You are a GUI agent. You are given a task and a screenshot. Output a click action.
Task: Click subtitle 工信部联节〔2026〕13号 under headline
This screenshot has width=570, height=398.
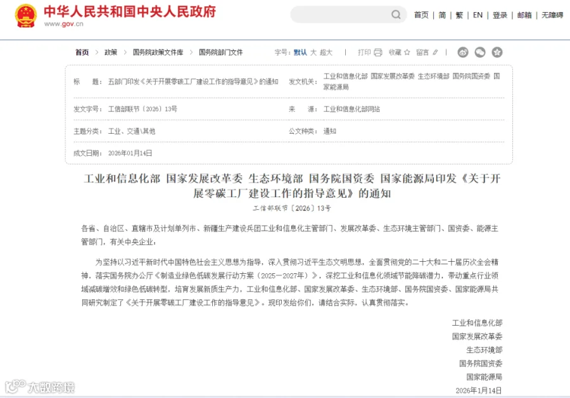click(292, 208)
